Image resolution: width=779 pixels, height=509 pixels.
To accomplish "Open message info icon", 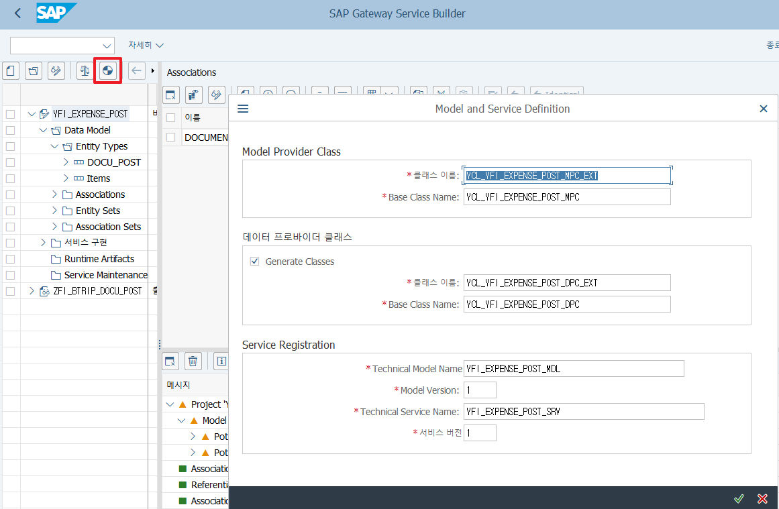I will click(x=221, y=361).
